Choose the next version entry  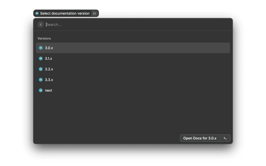pos(49,90)
